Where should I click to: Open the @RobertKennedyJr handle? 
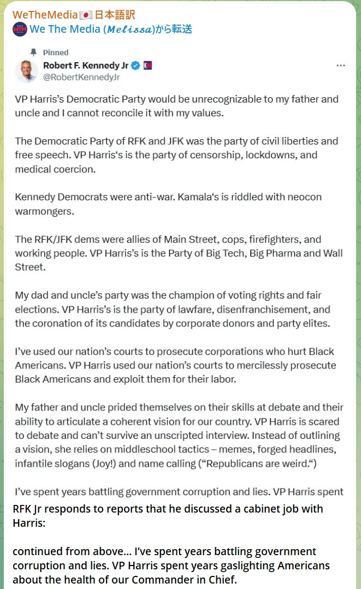pos(81,77)
